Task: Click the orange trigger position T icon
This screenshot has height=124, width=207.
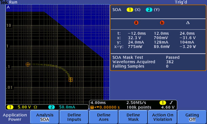Action: 92,107
